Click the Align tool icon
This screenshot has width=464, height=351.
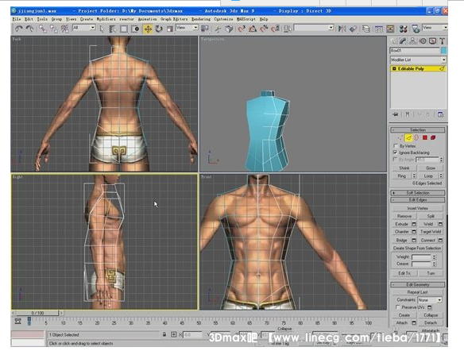[353, 29]
